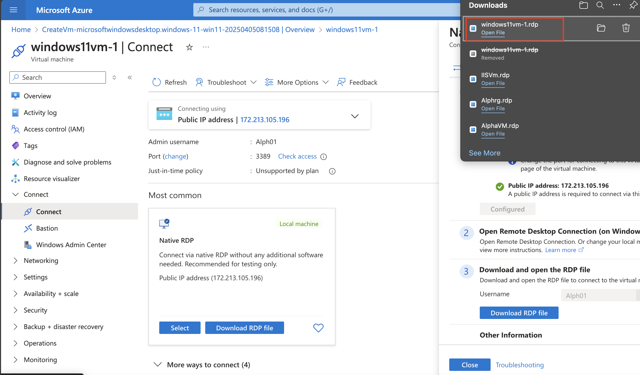Open the ellipsis menu beside page title

pos(206,47)
